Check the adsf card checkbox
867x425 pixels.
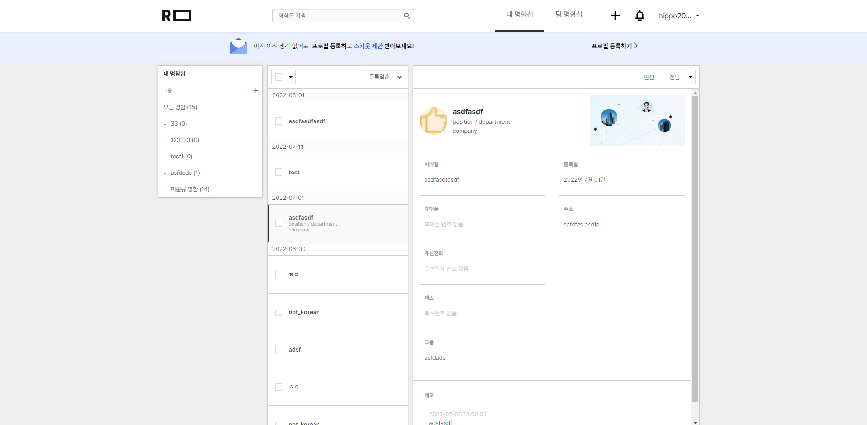(x=279, y=350)
